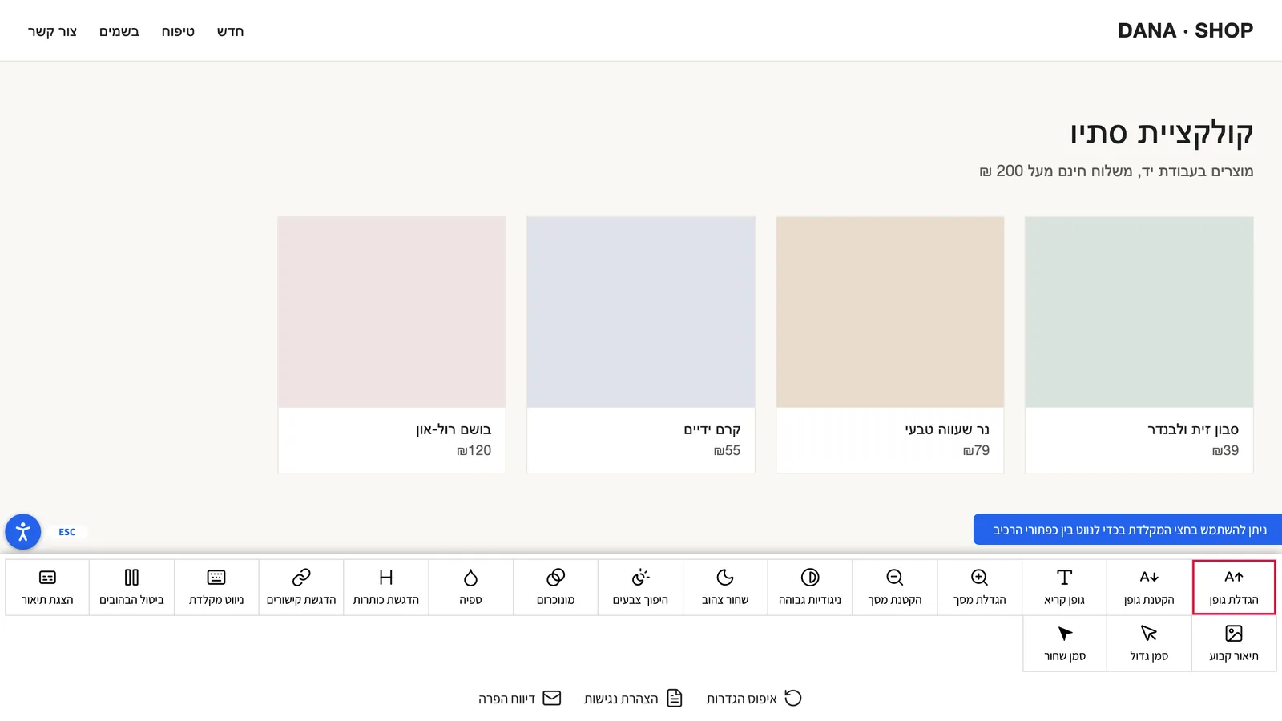Screen dimensions: 1282x721
Task: Click the ₪120 price text
Action: 474,451
